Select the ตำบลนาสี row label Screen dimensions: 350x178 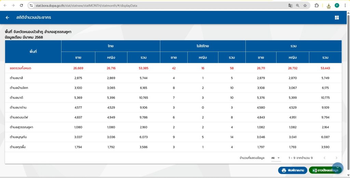tap(16, 78)
